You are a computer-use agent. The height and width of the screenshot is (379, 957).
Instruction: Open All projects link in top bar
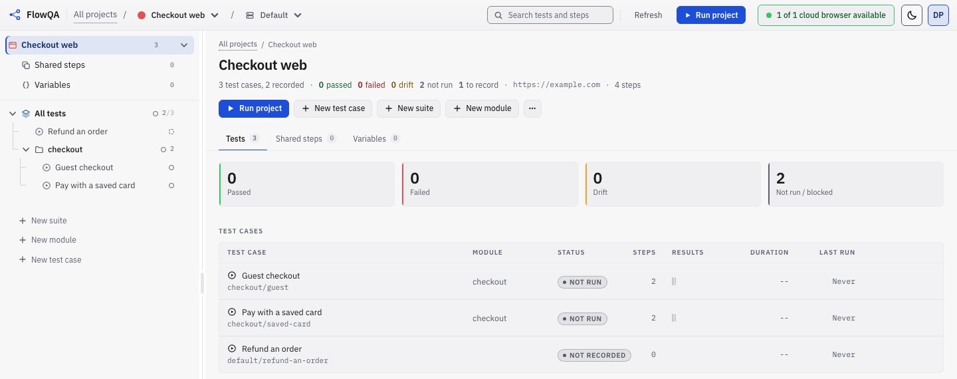pos(95,15)
